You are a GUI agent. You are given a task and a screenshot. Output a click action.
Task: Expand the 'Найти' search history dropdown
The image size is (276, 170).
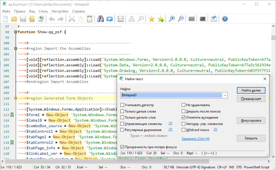225,95
